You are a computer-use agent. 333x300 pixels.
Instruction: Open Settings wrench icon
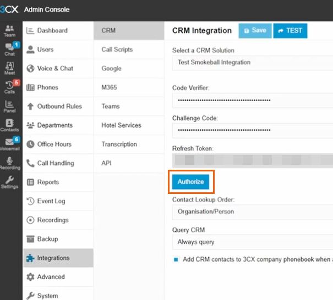point(9,182)
